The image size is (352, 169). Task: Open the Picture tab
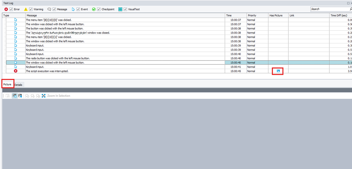coord(7,85)
